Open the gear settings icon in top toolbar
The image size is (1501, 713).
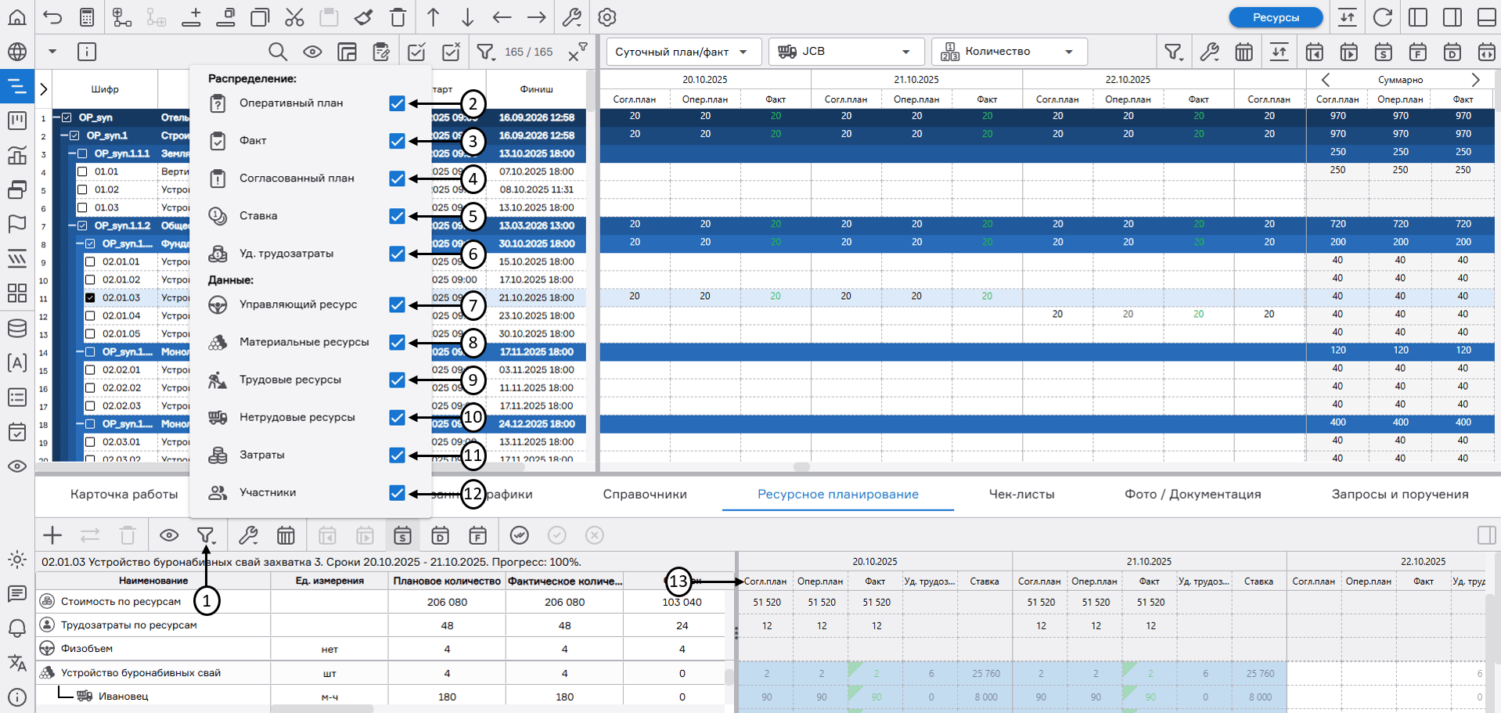(x=607, y=17)
